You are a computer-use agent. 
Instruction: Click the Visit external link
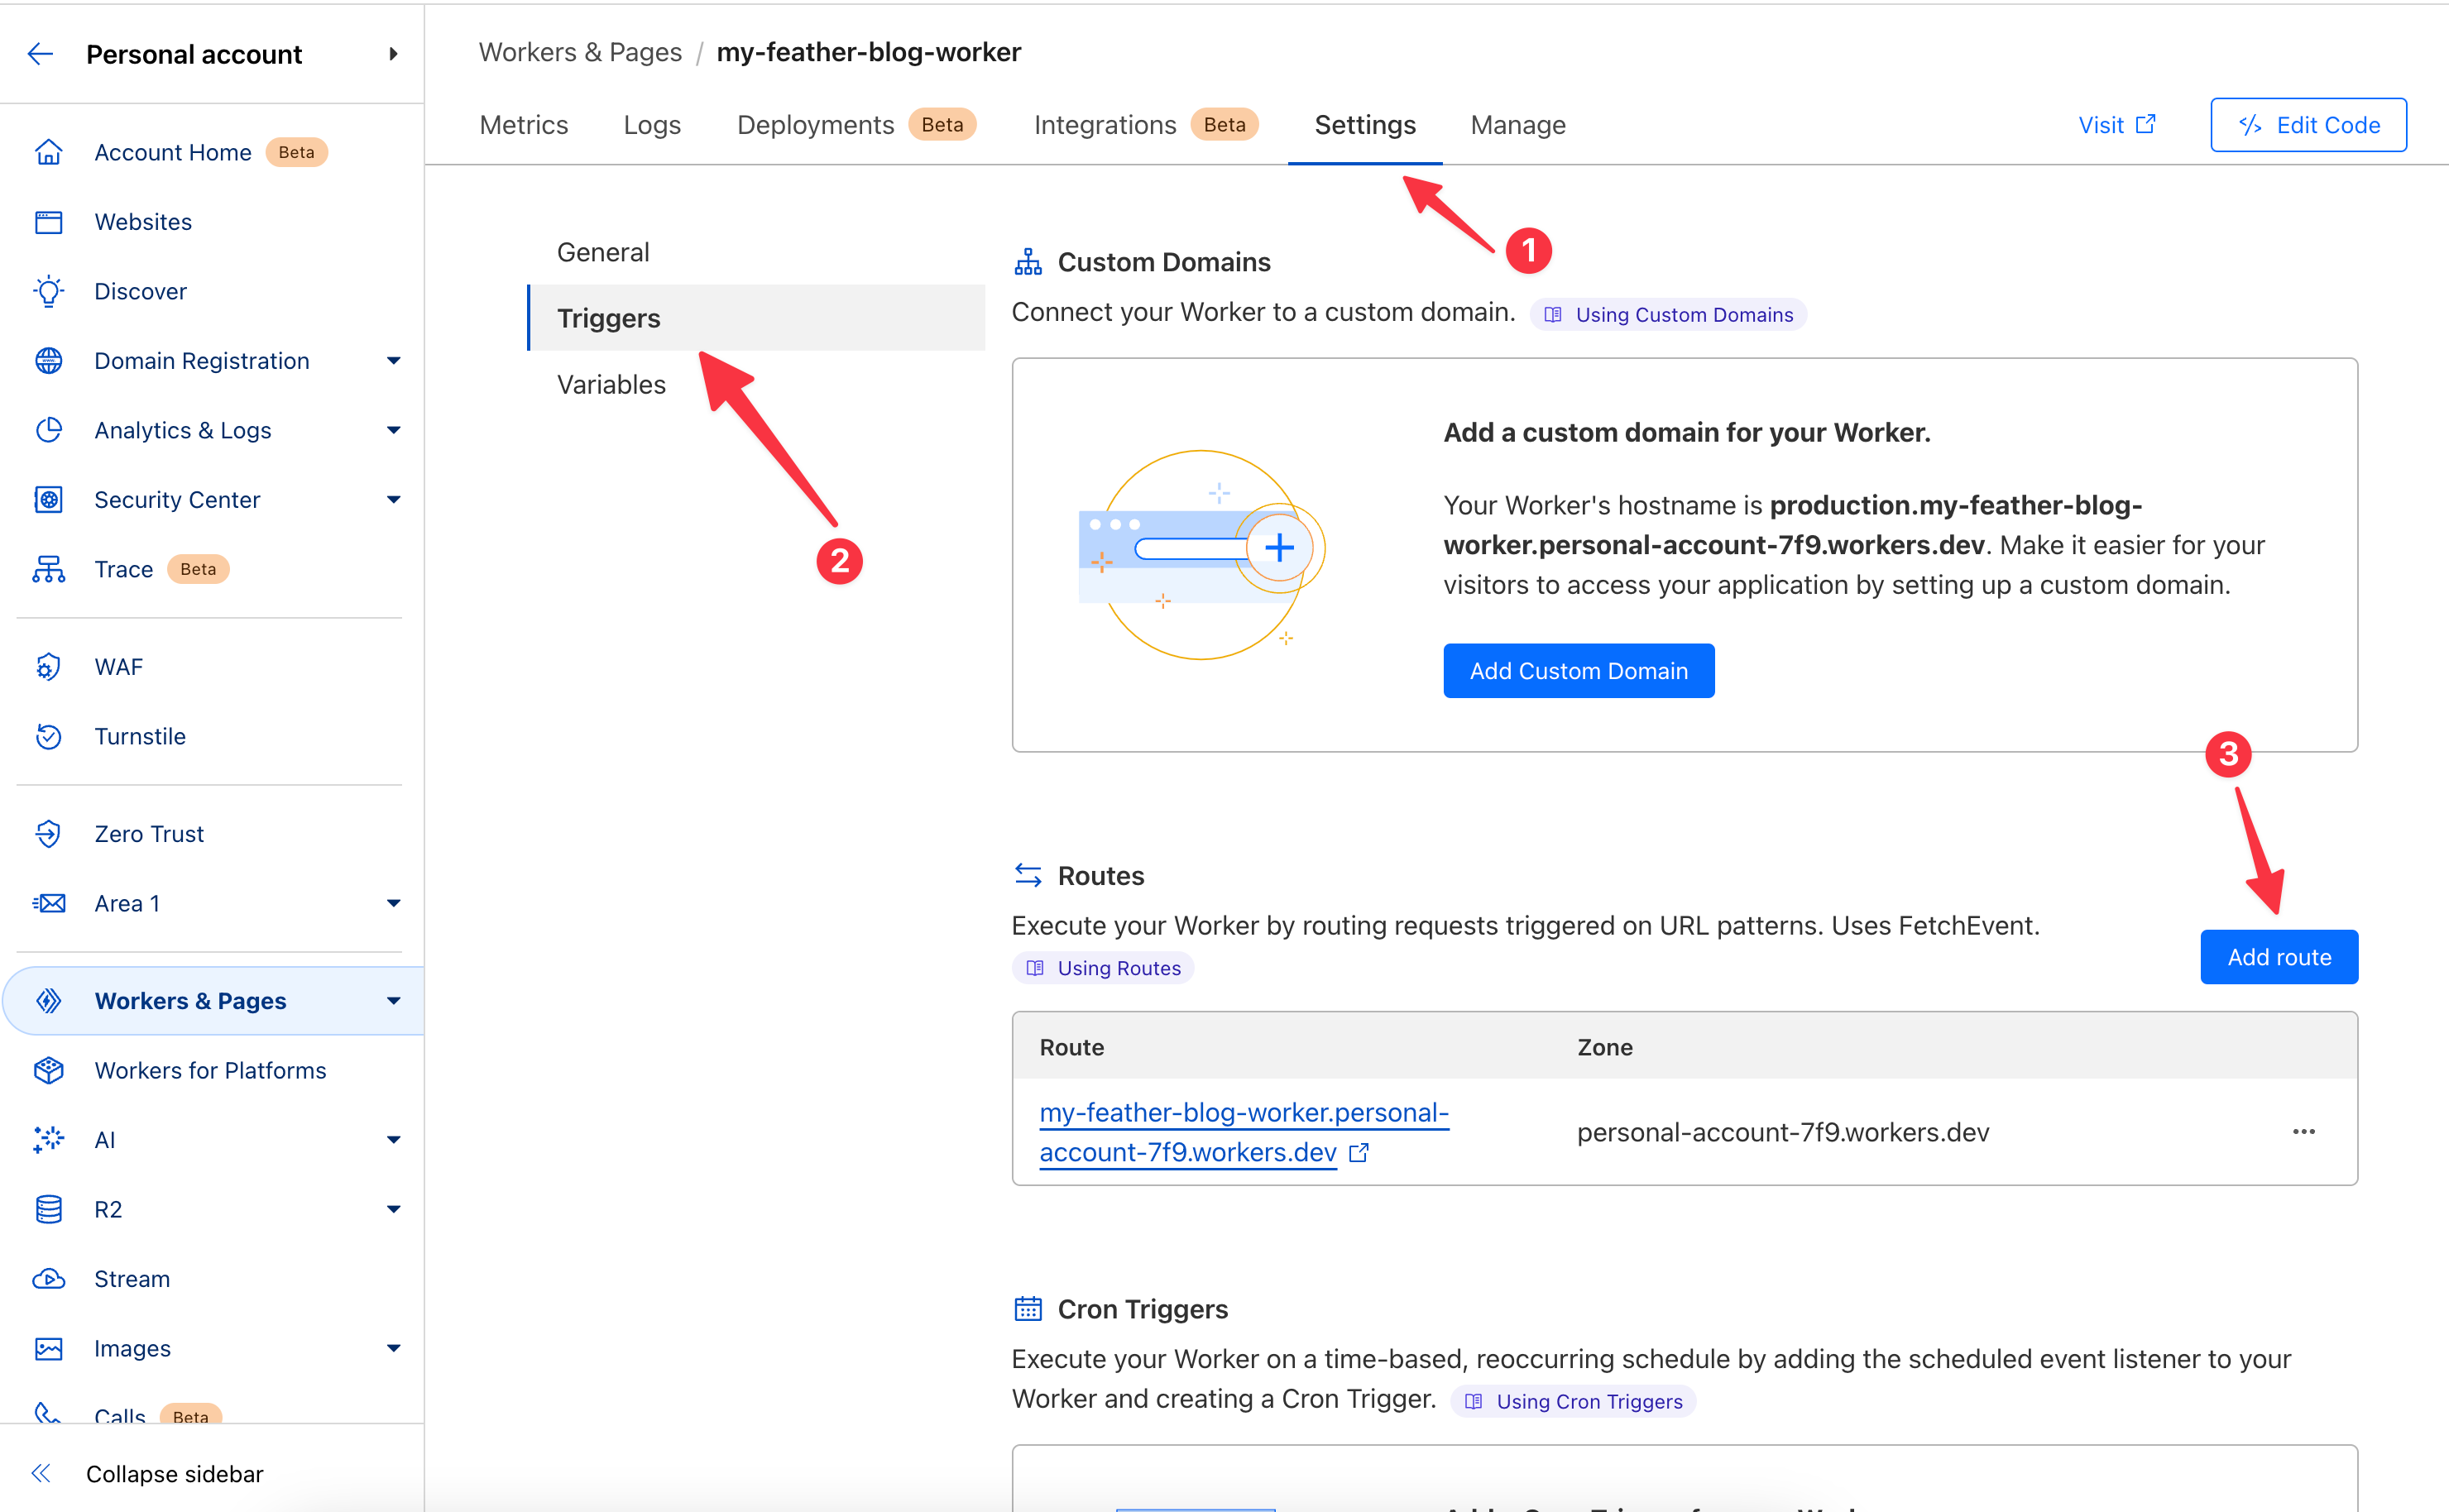[2117, 125]
